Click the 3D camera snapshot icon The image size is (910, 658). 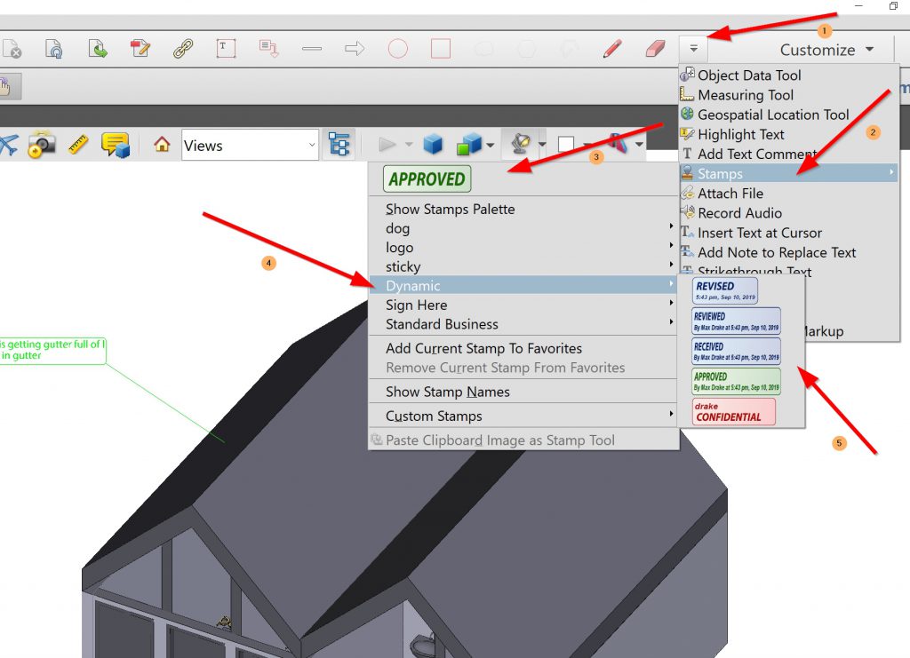pos(41,146)
